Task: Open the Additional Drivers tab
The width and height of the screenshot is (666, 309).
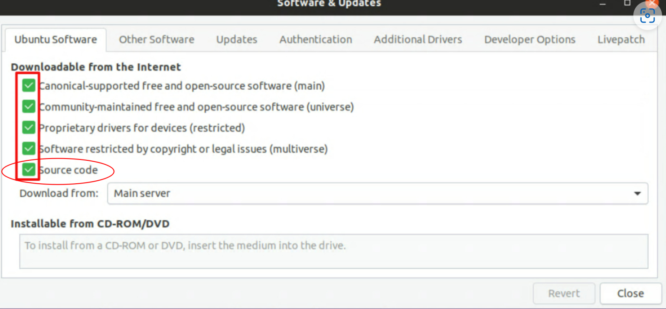Action: [418, 39]
